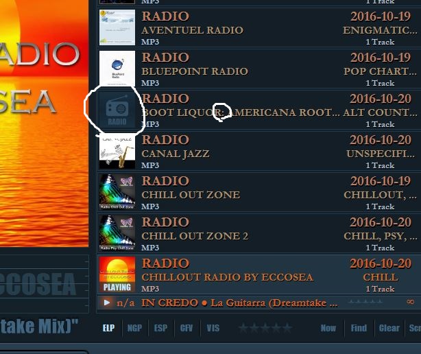Select the Chill Out Zone 2 album art
Image resolution: width=421 pixels, height=354 pixels.
coord(117,233)
